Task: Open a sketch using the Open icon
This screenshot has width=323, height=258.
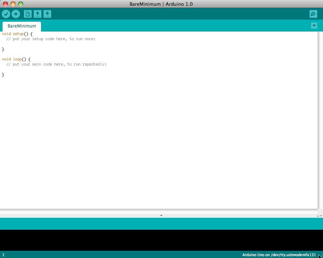Action: (x=38, y=14)
